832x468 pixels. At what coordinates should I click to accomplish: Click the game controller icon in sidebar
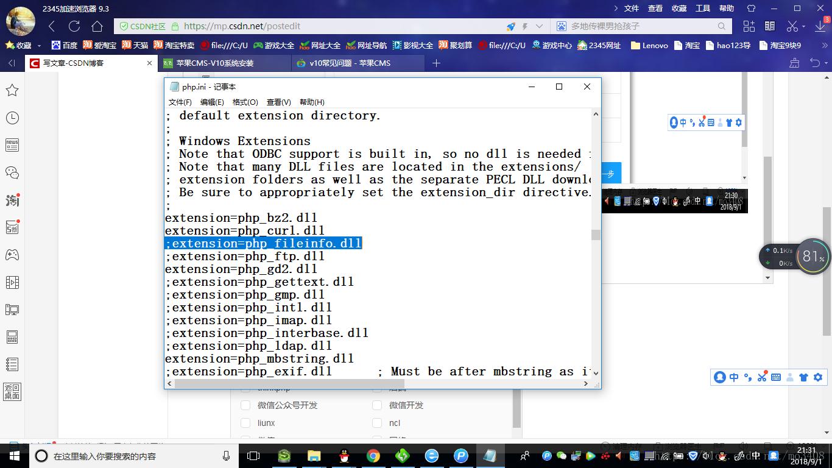click(12, 255)
